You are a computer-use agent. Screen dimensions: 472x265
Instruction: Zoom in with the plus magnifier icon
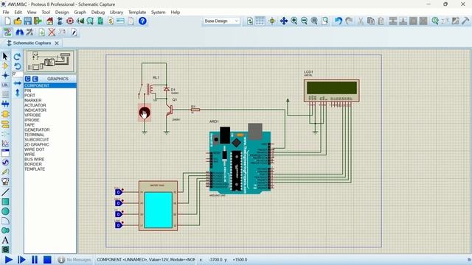[x=294, y=21]
